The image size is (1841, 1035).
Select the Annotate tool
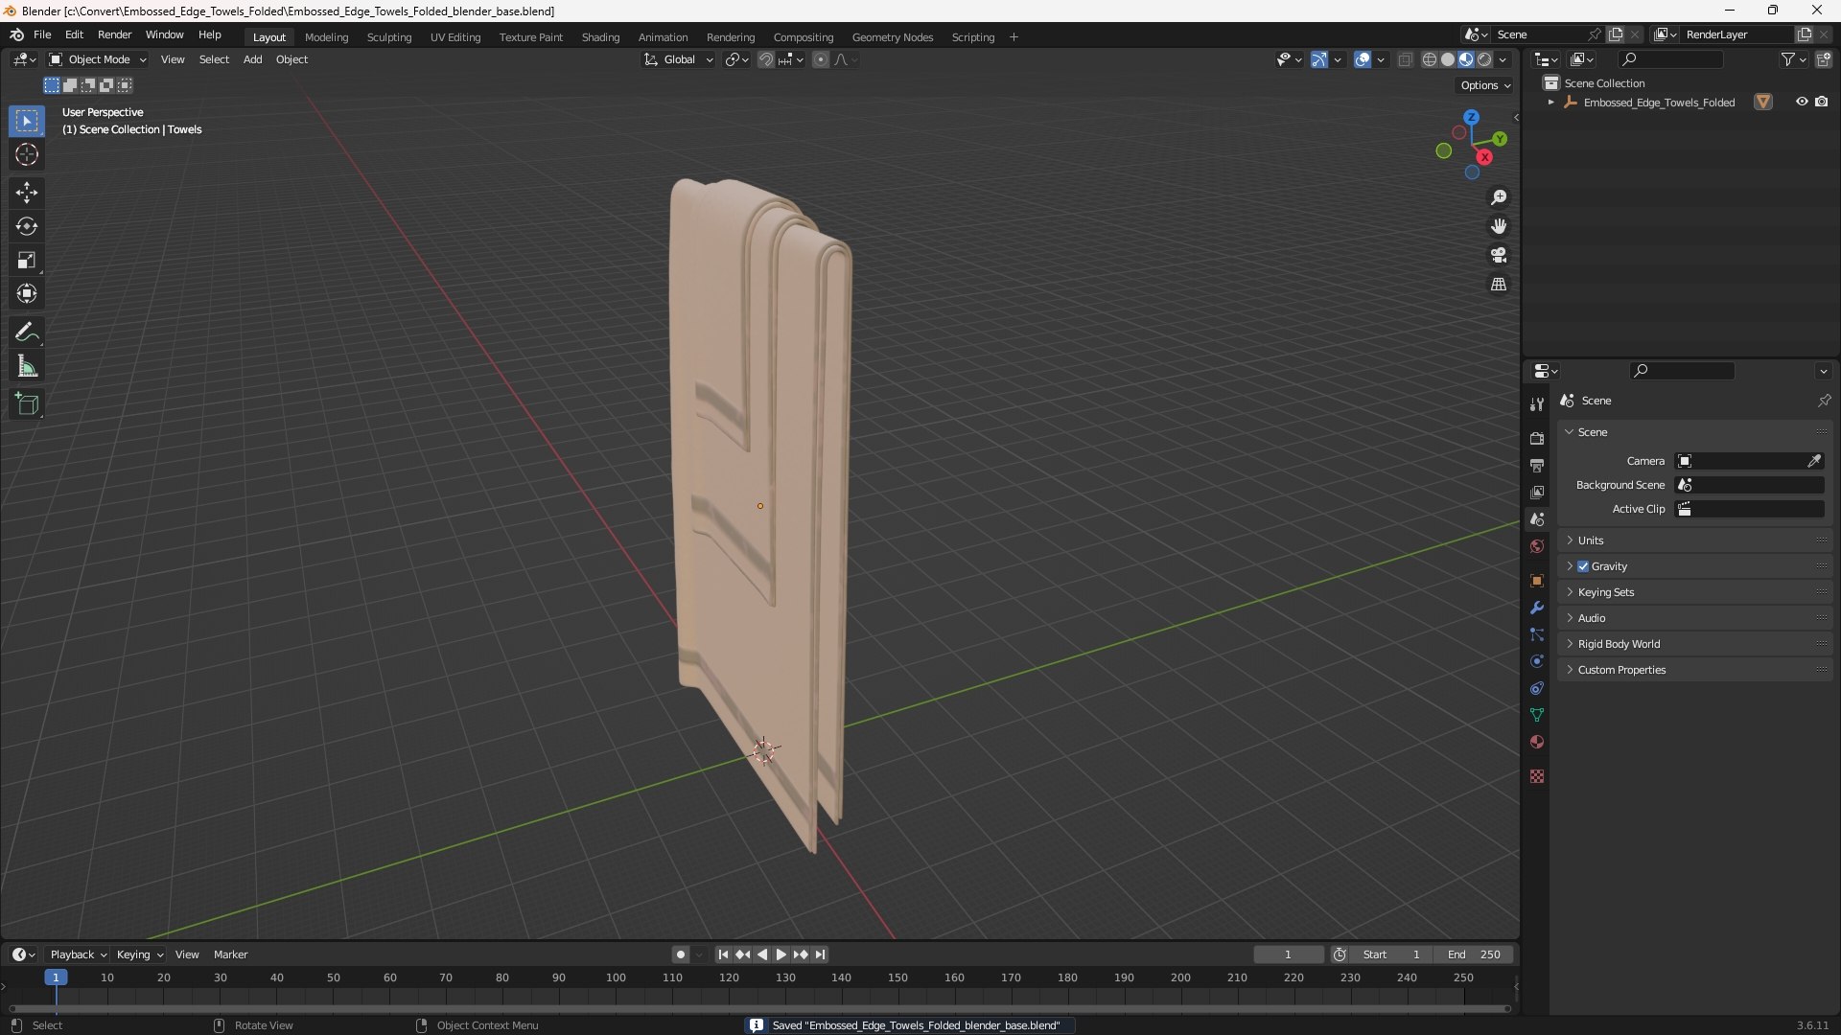coord(27,333)
